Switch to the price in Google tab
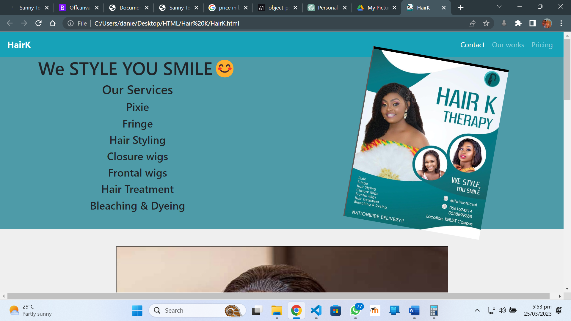The width and height of the screenshot is (571, 321). click(x=228, y=8)
